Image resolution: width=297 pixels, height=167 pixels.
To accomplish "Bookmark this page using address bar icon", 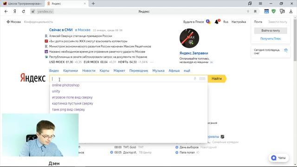I will [255, 12].
